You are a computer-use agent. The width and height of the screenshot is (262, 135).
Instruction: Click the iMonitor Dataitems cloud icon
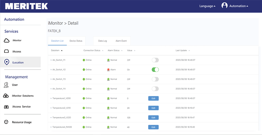[x=6, y=96]
